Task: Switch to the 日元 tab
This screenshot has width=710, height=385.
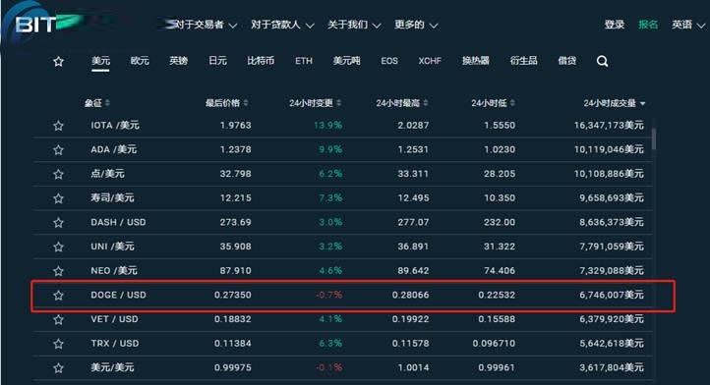Action: 217,61
